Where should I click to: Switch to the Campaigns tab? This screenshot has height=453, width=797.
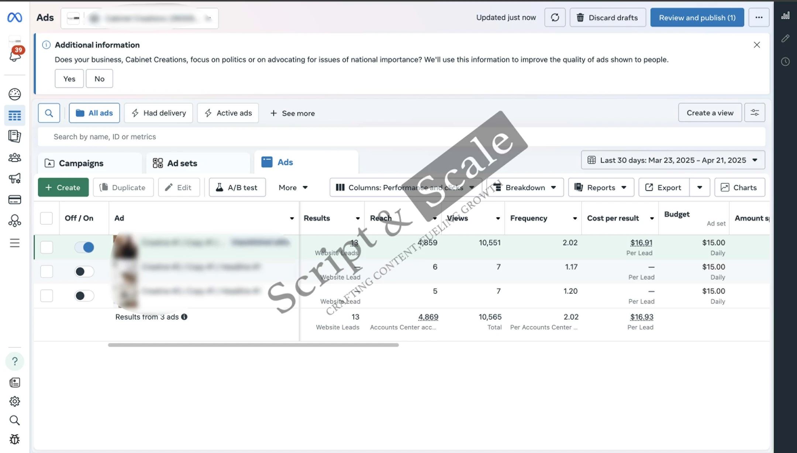coord(81,163)
